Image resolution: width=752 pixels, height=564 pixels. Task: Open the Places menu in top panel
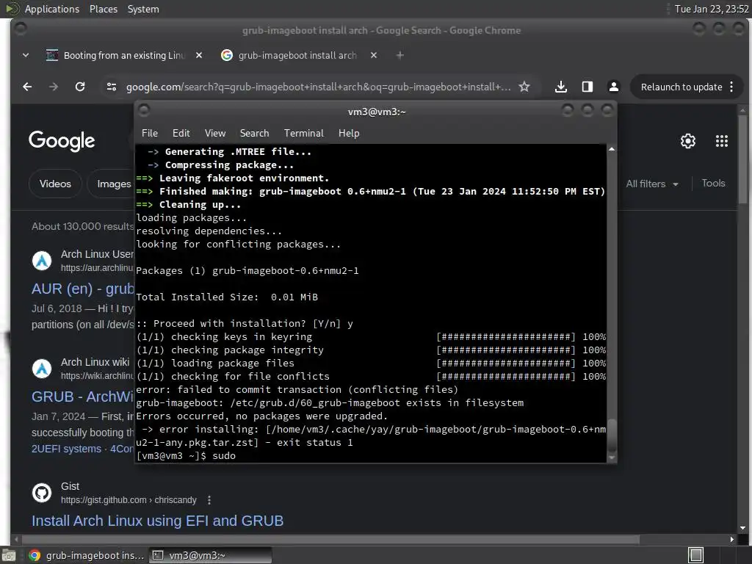pos(103,9)
